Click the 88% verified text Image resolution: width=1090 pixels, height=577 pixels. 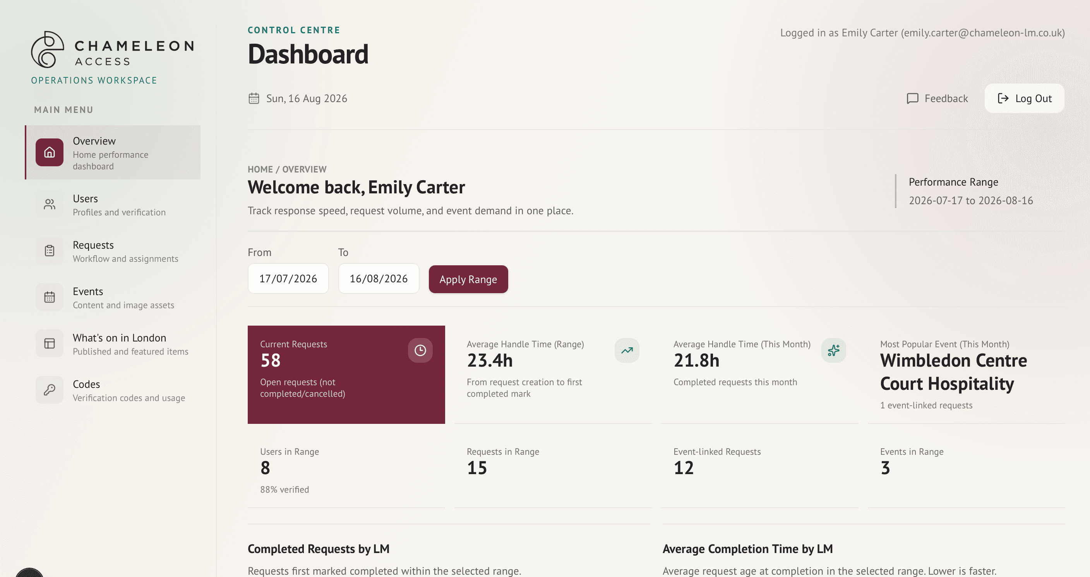click(284, 490)
